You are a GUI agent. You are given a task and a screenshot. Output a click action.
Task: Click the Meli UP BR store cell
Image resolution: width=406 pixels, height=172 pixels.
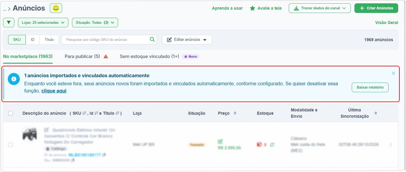click(144, 145)
